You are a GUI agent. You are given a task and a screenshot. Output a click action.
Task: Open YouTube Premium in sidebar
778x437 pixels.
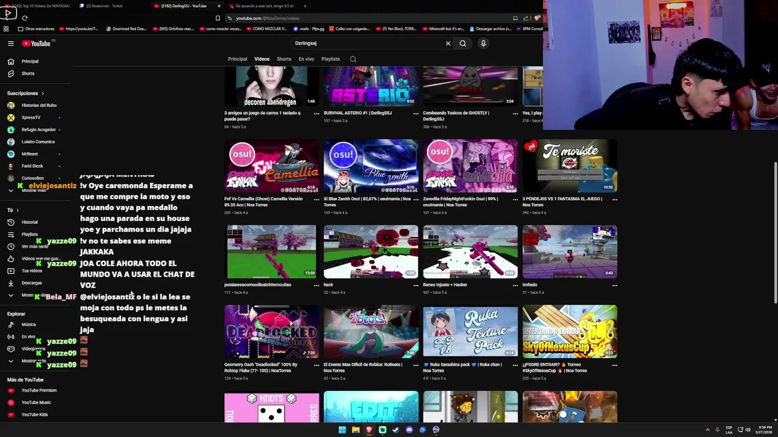(x=39, y=390)
